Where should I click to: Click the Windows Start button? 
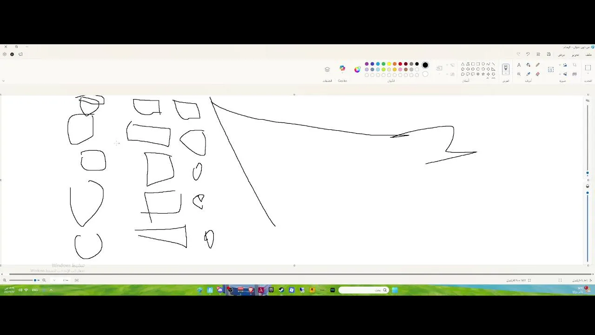[x=395, y=290]
